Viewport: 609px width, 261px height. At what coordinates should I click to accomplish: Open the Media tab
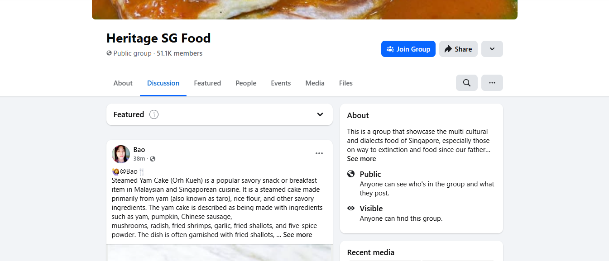[x=315, y=83]
